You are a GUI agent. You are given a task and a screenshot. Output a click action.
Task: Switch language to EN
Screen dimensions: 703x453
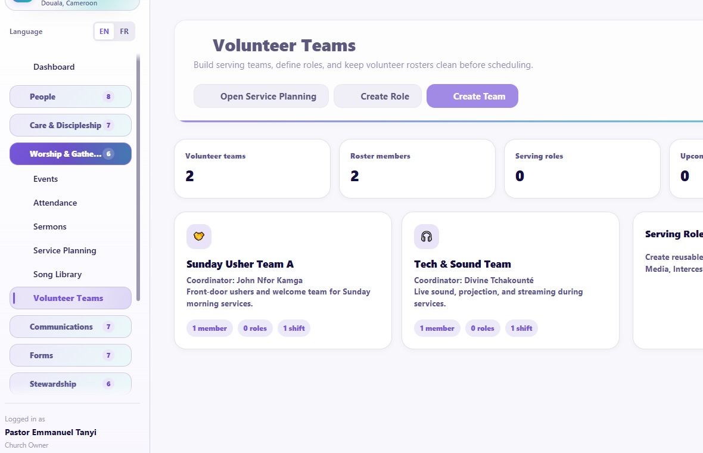click(104, 32)
